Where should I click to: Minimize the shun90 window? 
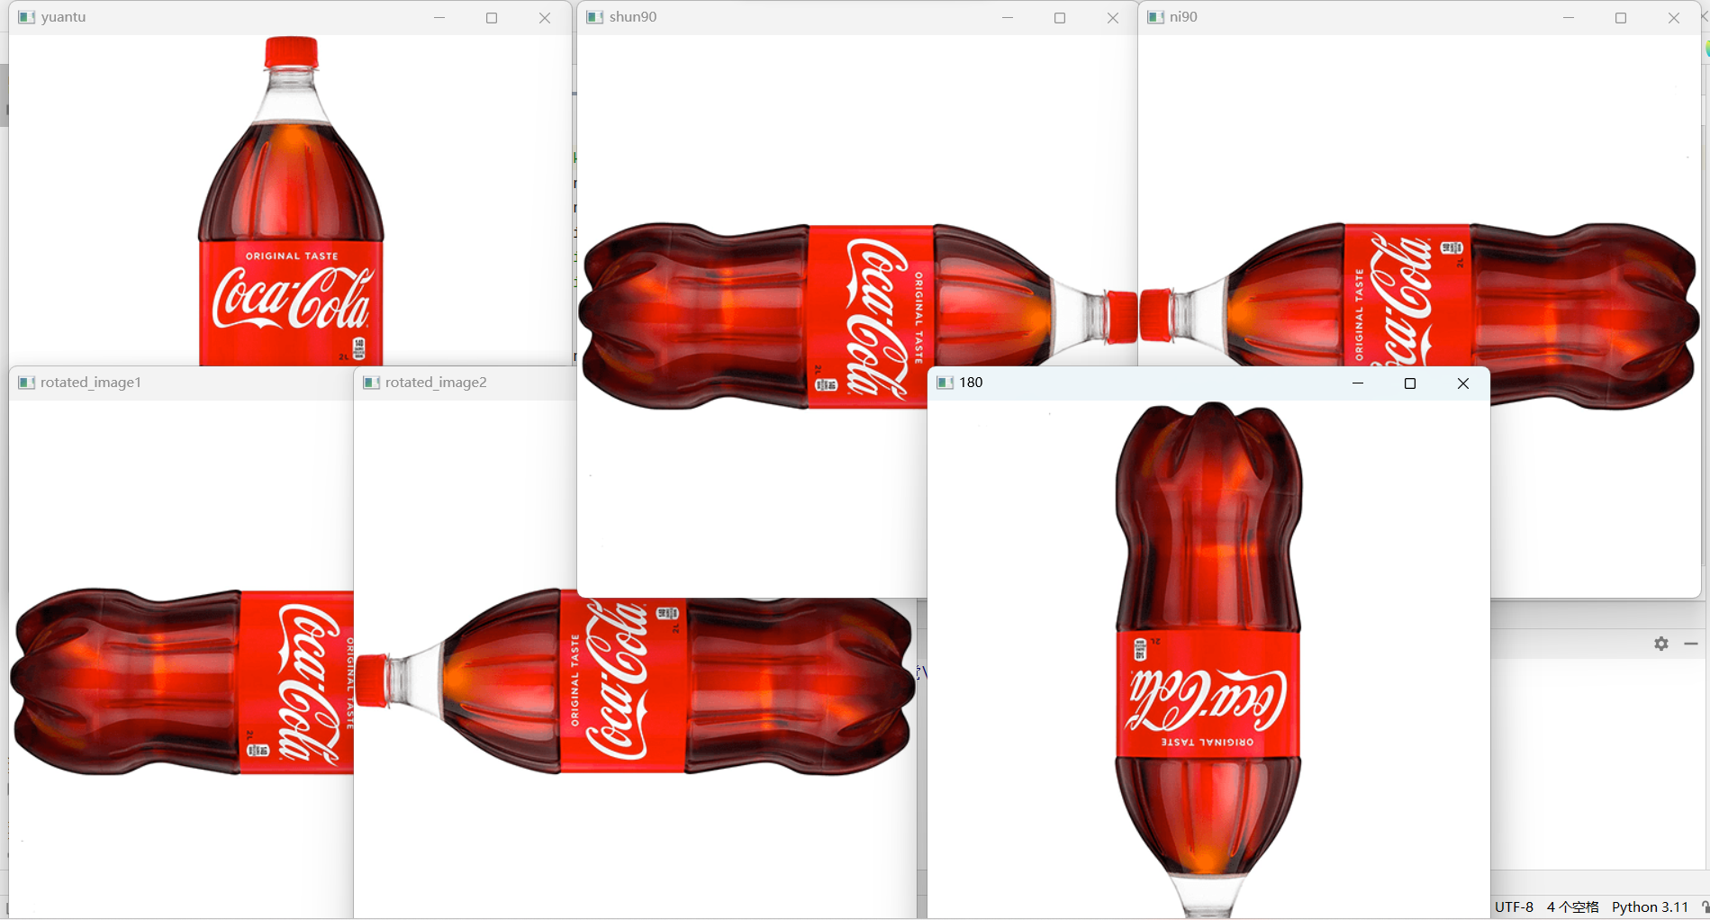point(1008,18)
